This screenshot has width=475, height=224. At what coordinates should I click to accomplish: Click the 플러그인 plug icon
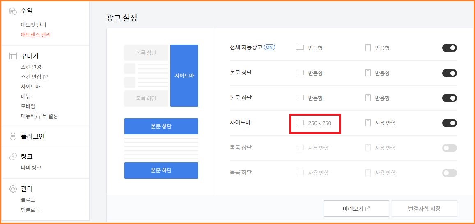click(13, 137)
